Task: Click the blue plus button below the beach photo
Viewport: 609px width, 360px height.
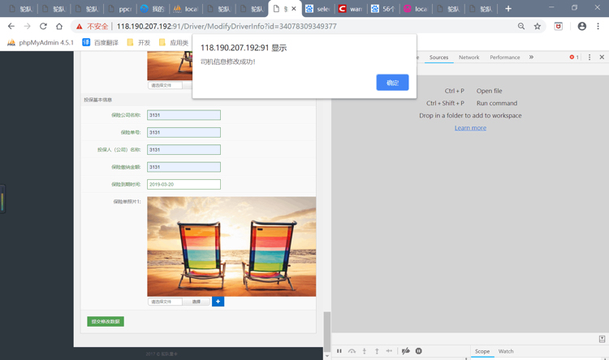Action: (x=218, y=302)
